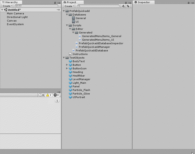Image resolution: width=195 pixels, height=154 pixels.
Task: Open the Create dropdown in Project panel
Action: (x=69, y=6)
